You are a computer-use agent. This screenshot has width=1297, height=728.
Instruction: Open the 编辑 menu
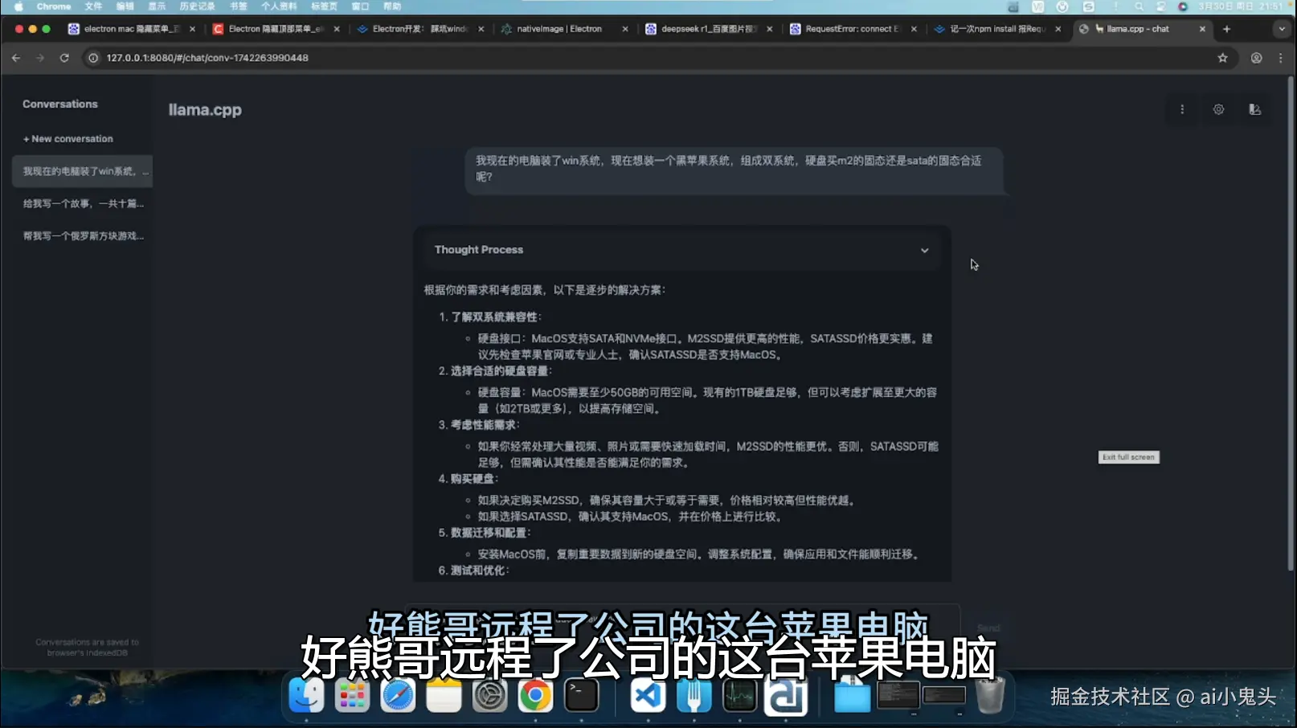click(125, 6)
